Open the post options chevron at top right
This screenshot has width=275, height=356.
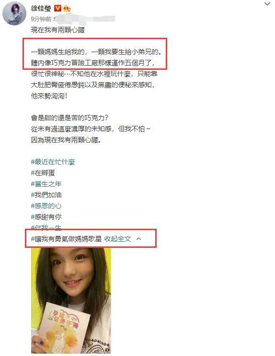(x=267, y=4)
